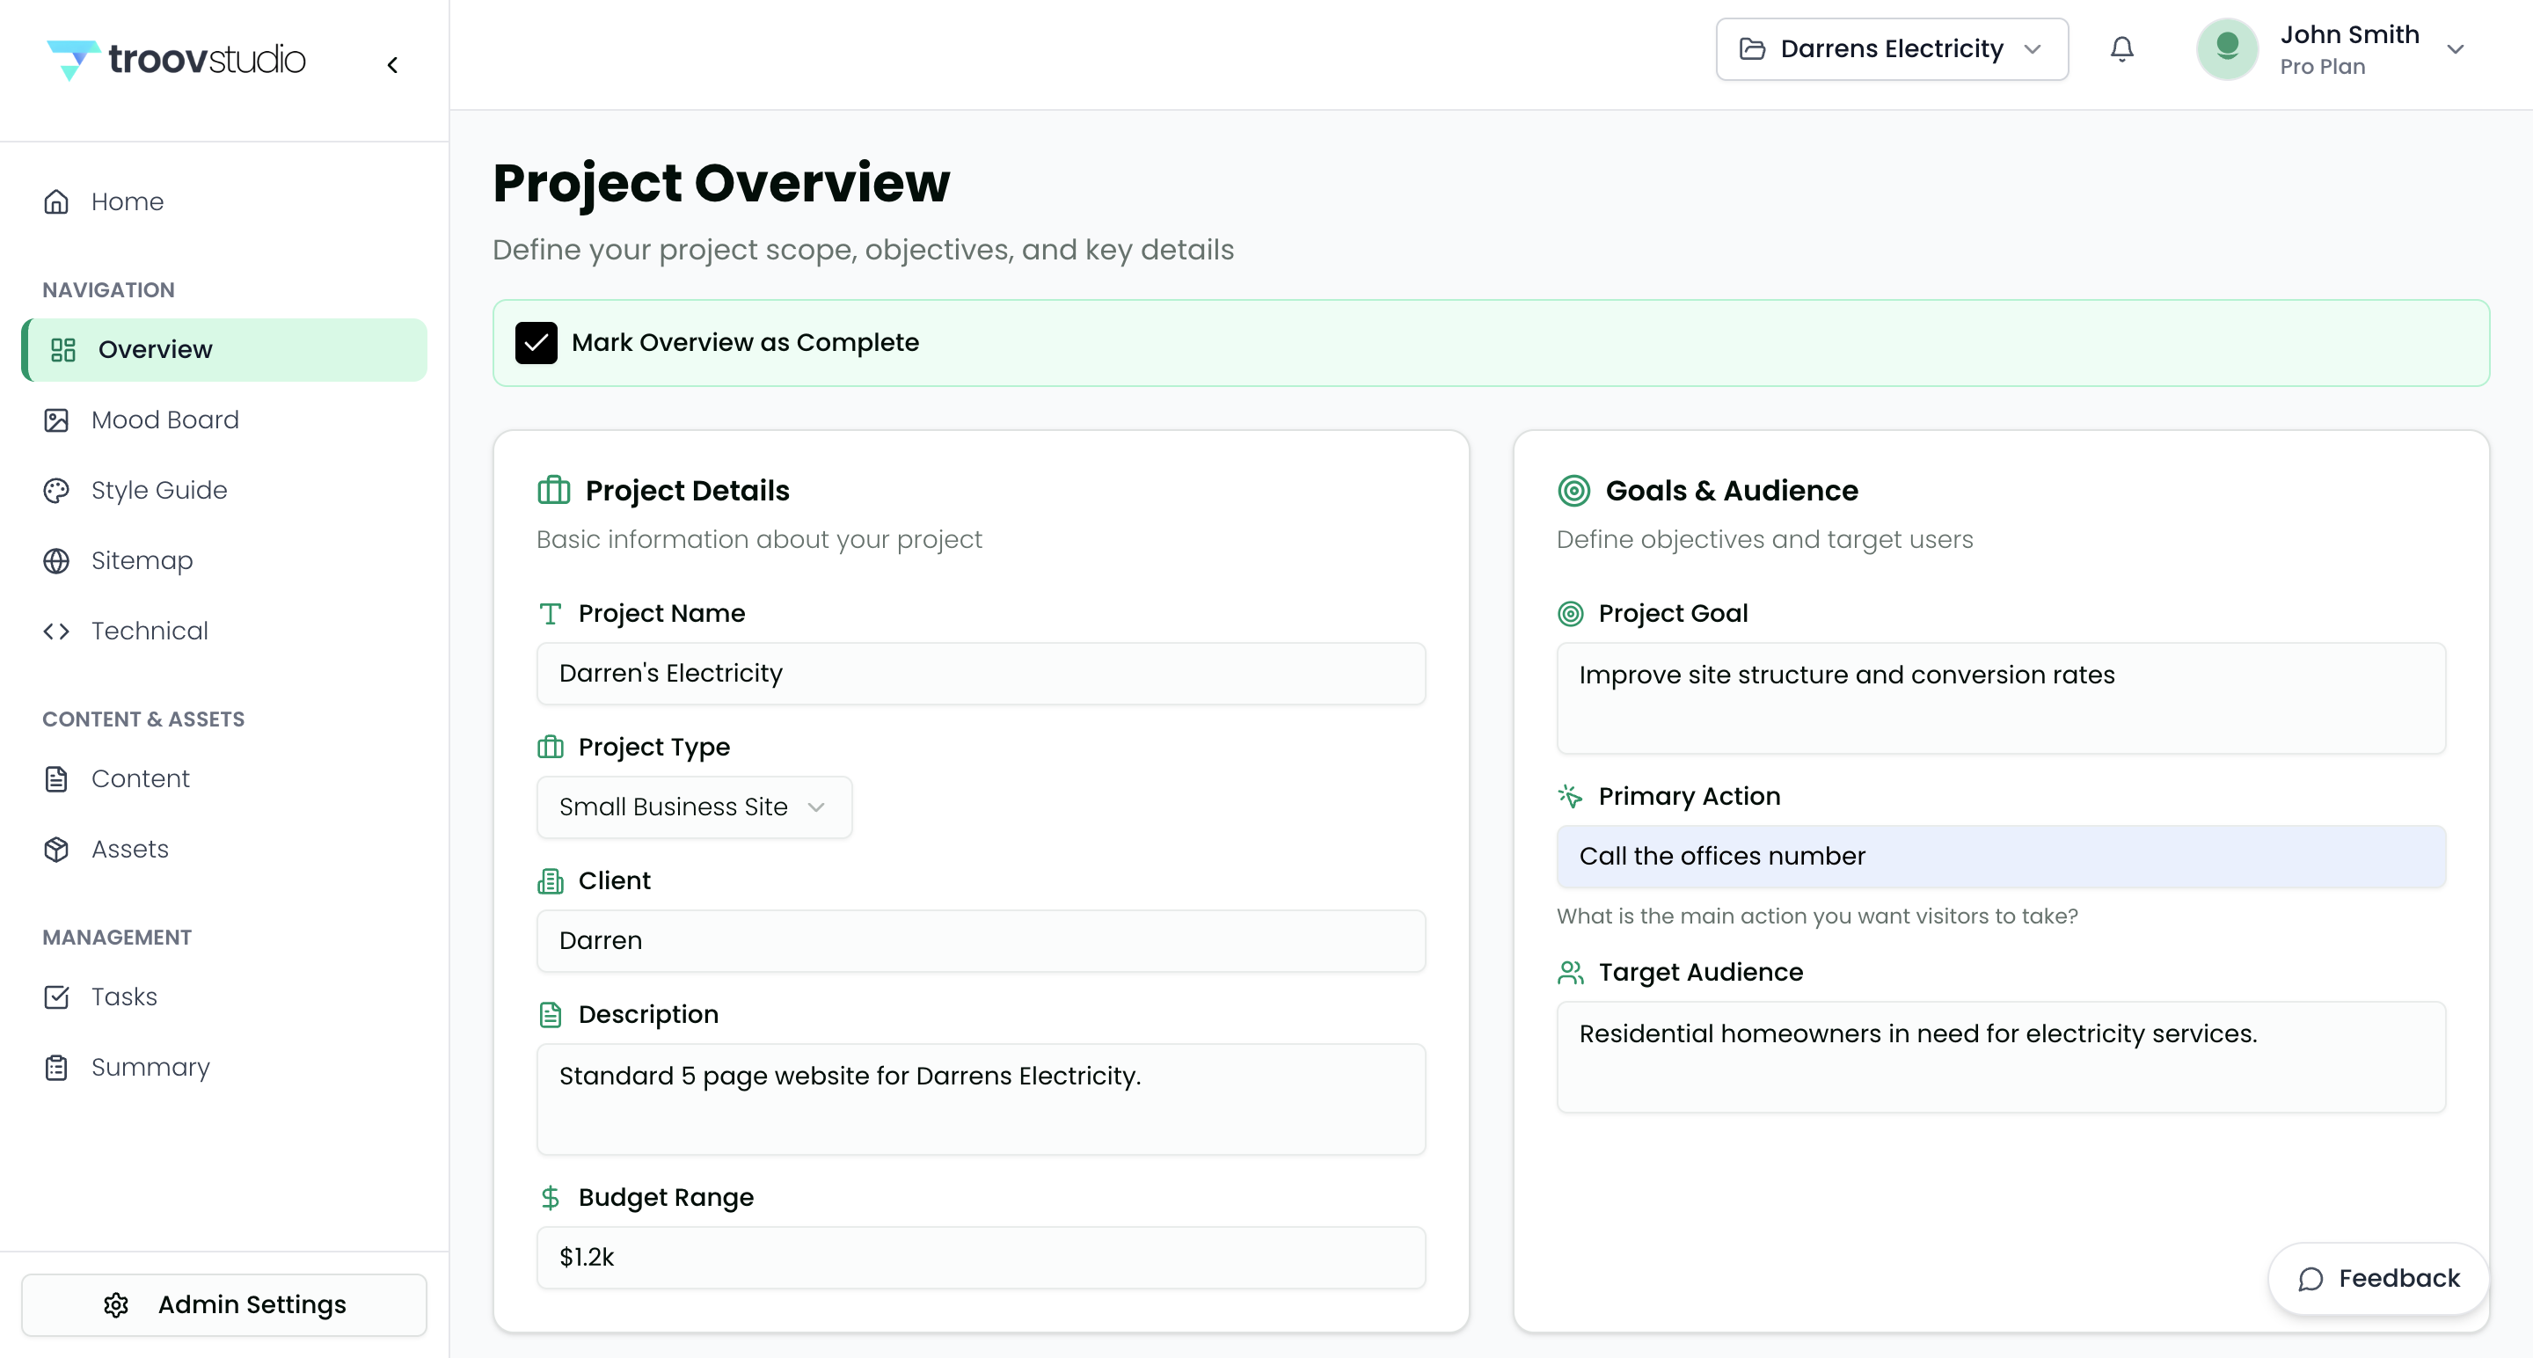This screenshot has height=1358, width=2533.
Task: Go to the Tasks page
Action: pyautogui.click(x=124, y=997)
